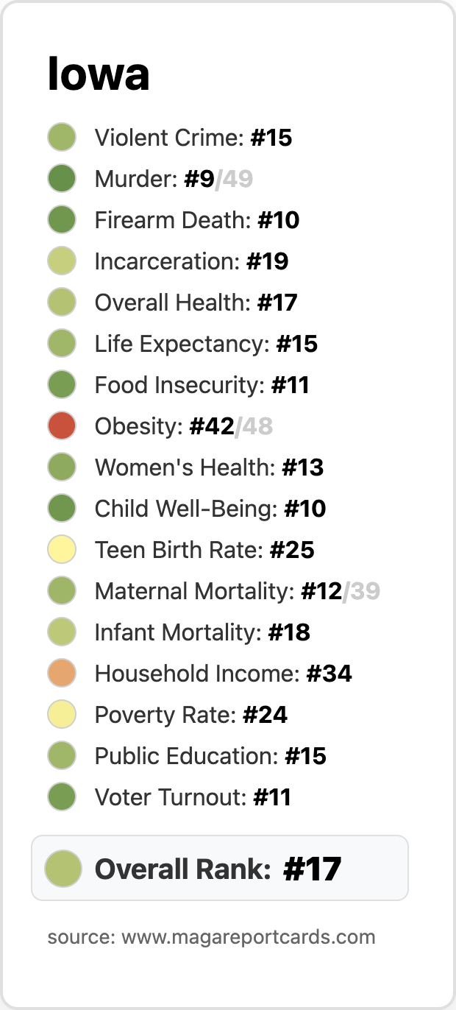456x1010 pixels.
Task: Click the Violent Crime indicator dot
Action: pos(62,138)
